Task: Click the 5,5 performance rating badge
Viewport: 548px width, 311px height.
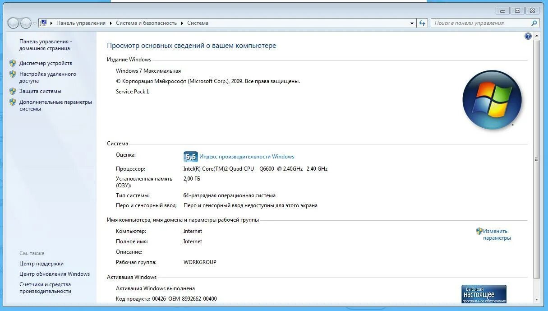Action: (190, 157)
